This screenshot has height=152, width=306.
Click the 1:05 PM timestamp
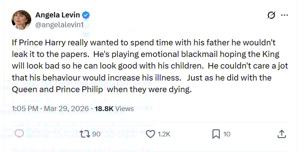25,109
